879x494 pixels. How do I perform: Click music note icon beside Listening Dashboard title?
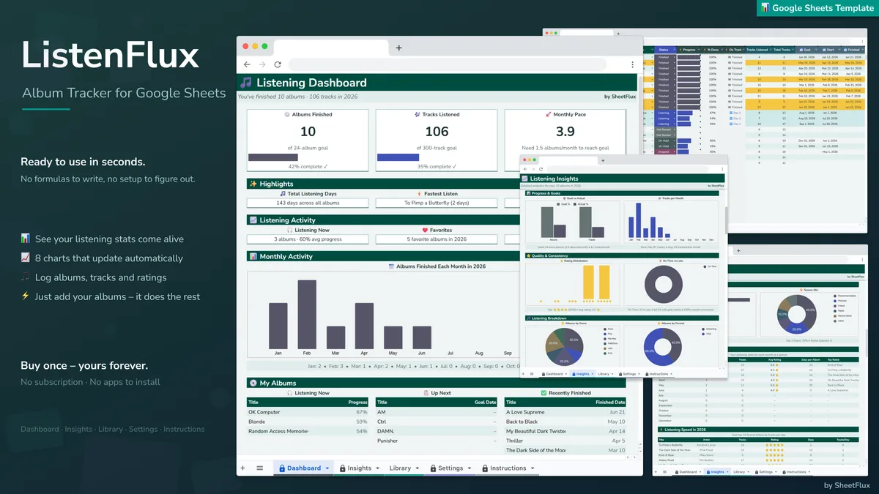[x=246, y=83]
